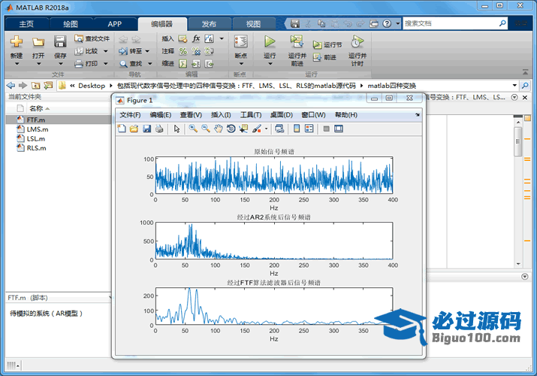The height and width of the screenshot is (376, 537).
Task: Click 转至 (Go To) in the navigation group
Action: (x=131, y=51)
